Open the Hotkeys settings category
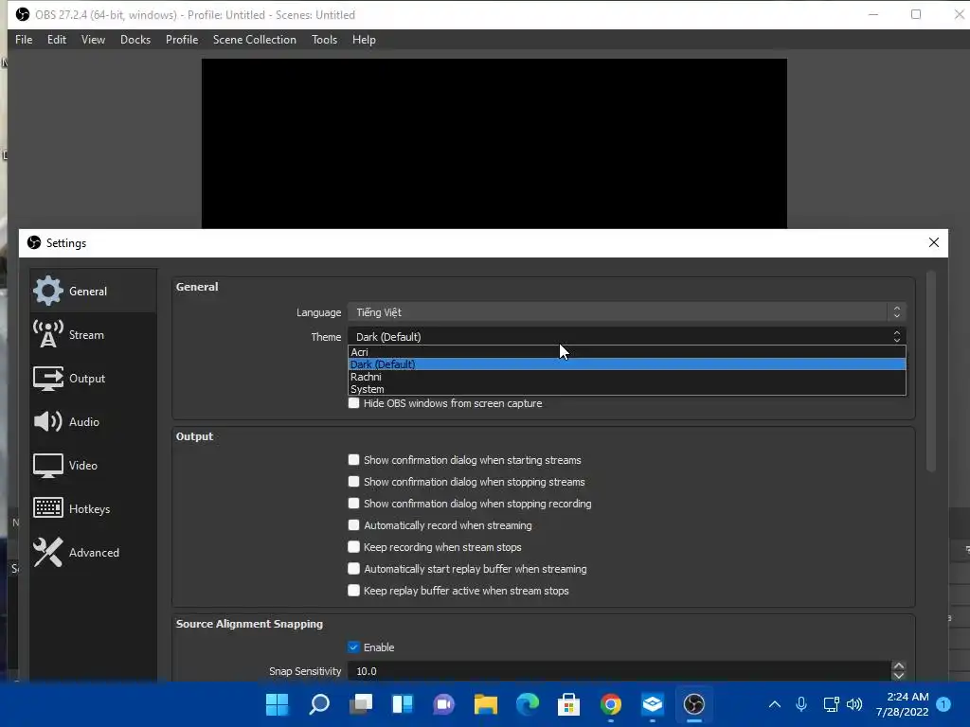Image resolution: width=970 pixels, height=727 pixels. coord(93,508)
